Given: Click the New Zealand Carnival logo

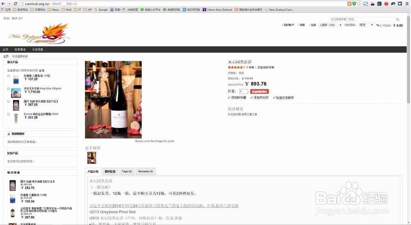Looking at the screenshot, I should point(39,34).
